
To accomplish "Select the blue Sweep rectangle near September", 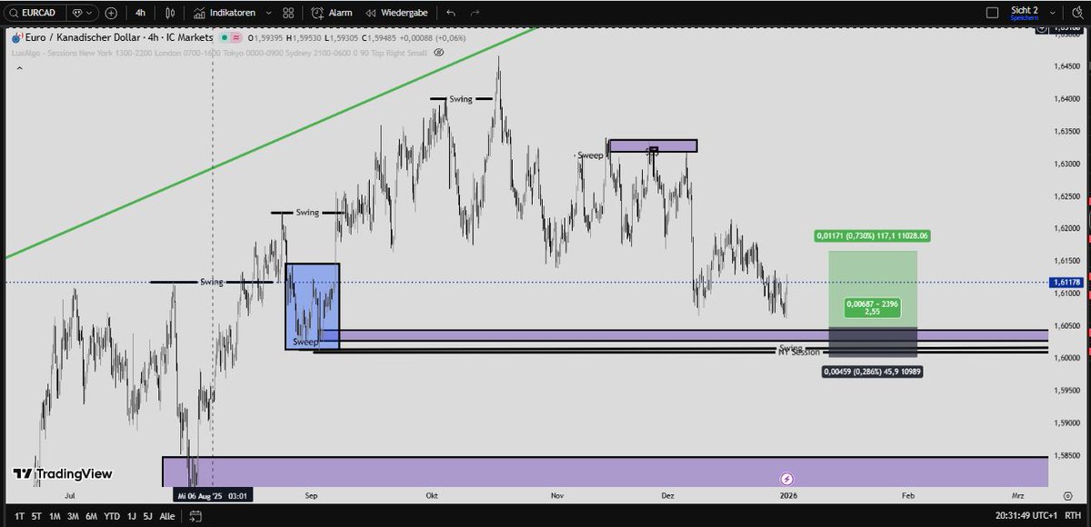I will click(x=313, y=306).
